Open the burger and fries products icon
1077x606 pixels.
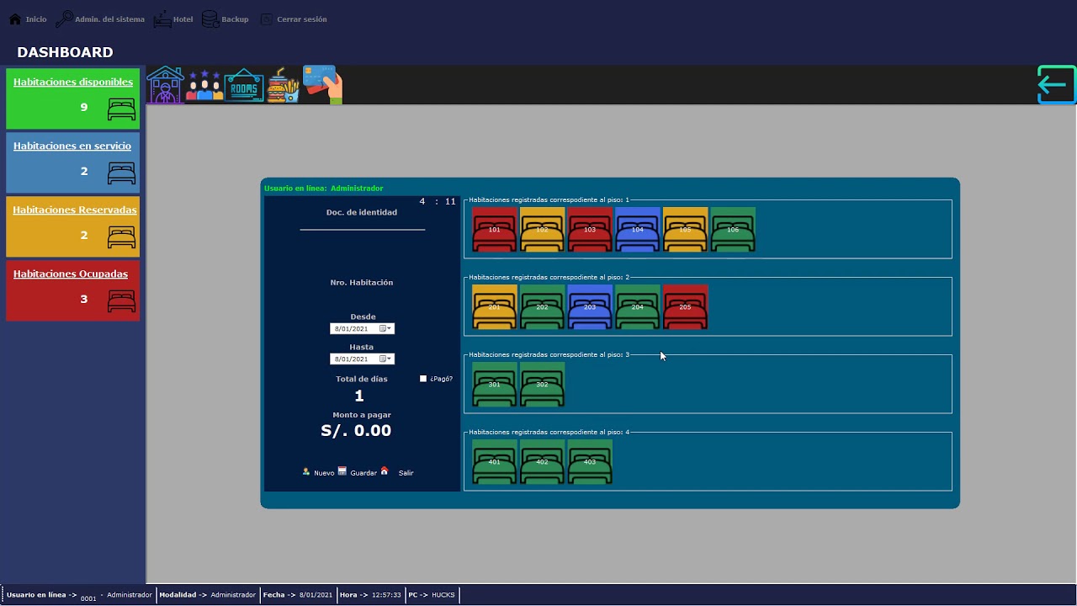pos(283,85)
